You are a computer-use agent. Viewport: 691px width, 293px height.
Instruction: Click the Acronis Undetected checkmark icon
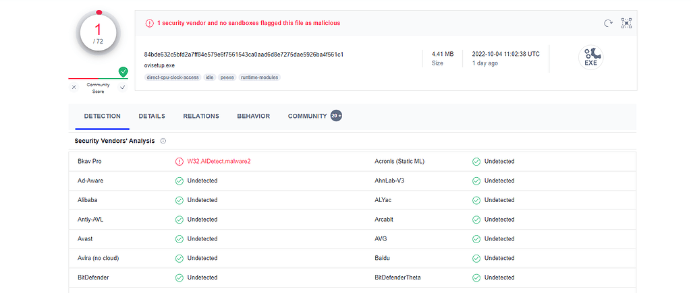(x=476, y=162)
